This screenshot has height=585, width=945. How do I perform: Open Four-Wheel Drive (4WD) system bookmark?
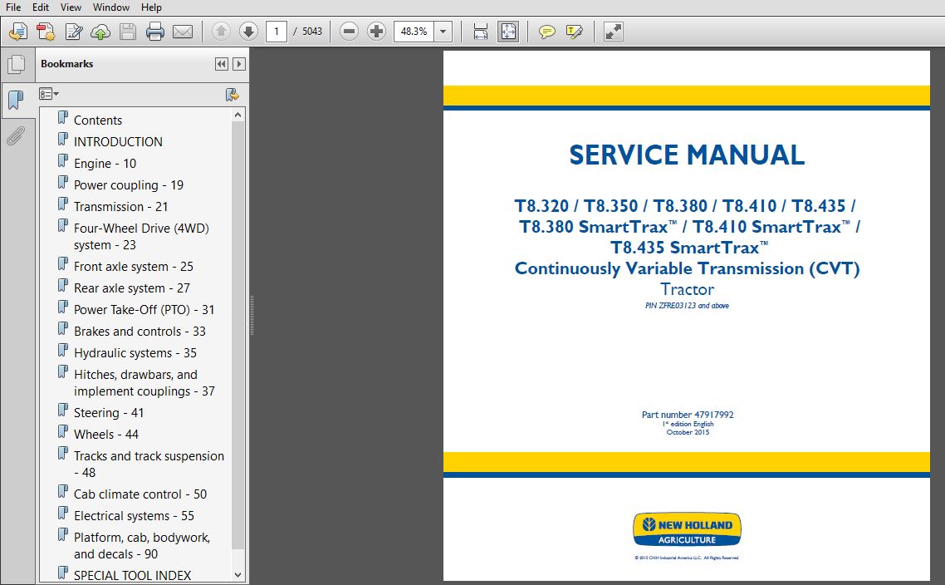click(x=142, y=237)
